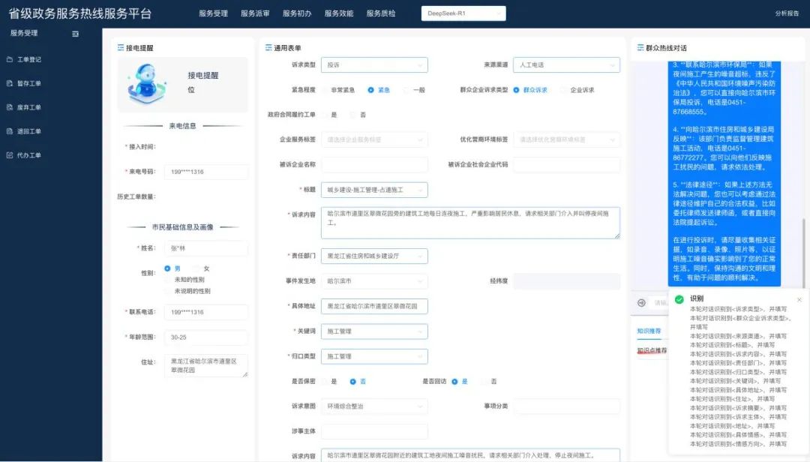Select 企业诉求 radio option
The image size is (810, 462).
point(565,90)
